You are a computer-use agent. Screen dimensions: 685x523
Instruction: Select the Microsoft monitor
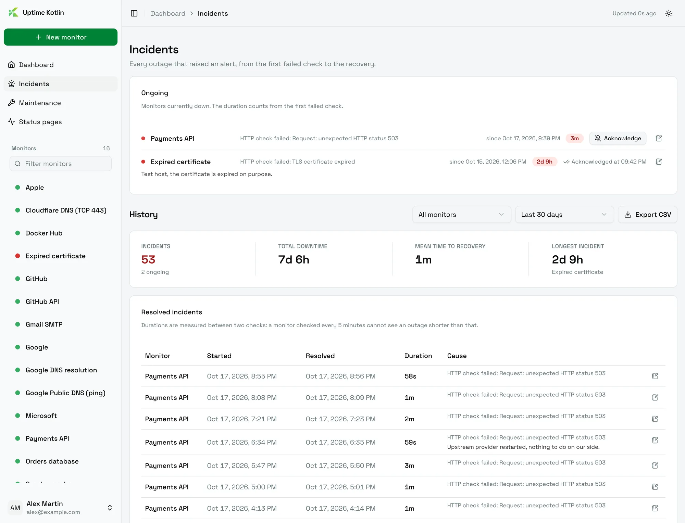tap(61, 416)
